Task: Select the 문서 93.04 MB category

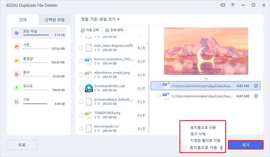Action: pyautogui.click(x=39, y=74)
